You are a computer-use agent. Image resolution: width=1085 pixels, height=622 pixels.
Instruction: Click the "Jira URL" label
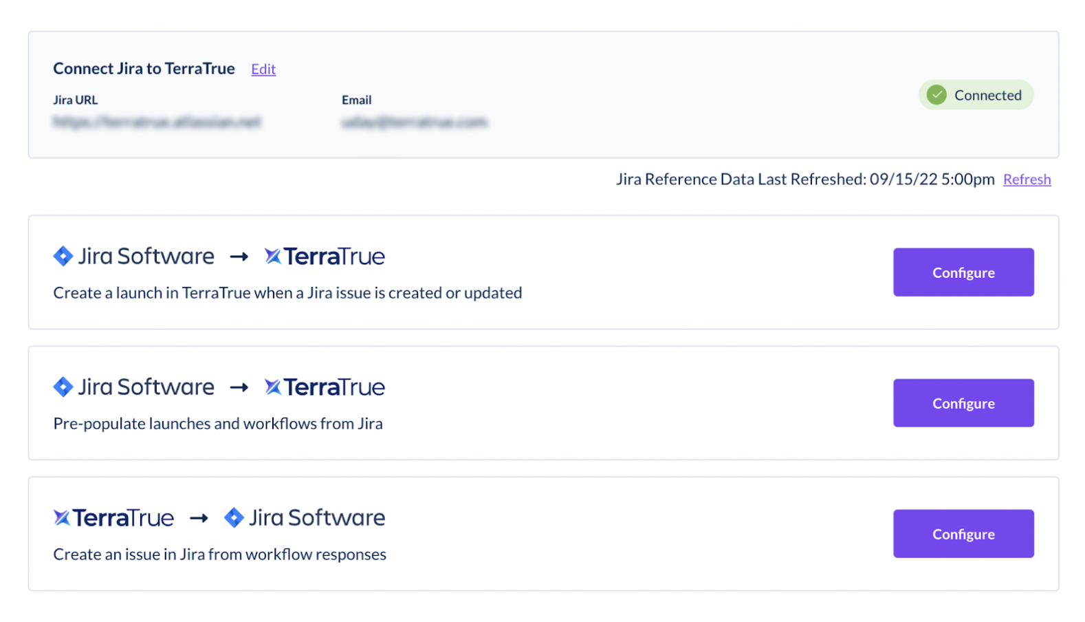coord(76,100)
